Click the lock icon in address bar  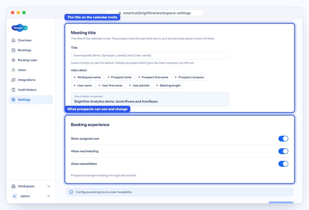point(120,13)
